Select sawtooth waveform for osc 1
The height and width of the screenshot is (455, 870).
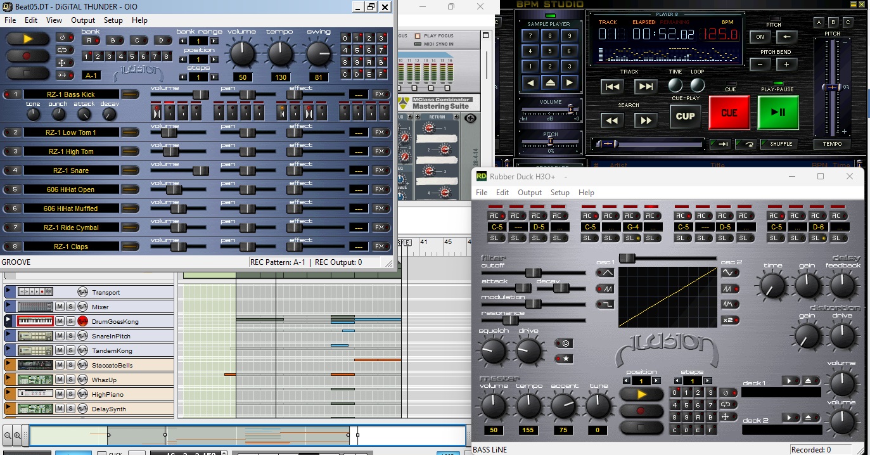(605, 288)
